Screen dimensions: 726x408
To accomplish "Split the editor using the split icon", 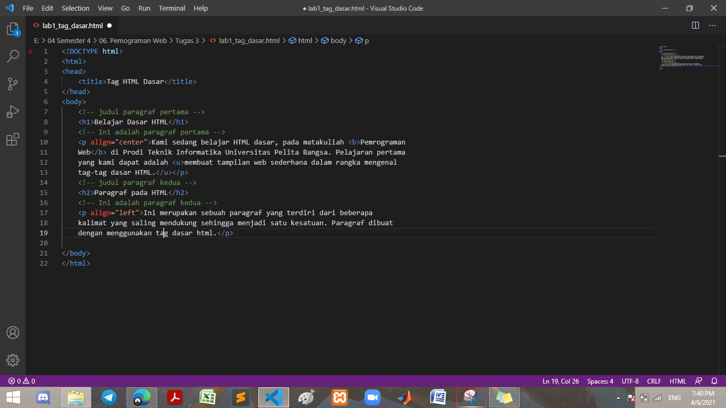I will [695, 24].
